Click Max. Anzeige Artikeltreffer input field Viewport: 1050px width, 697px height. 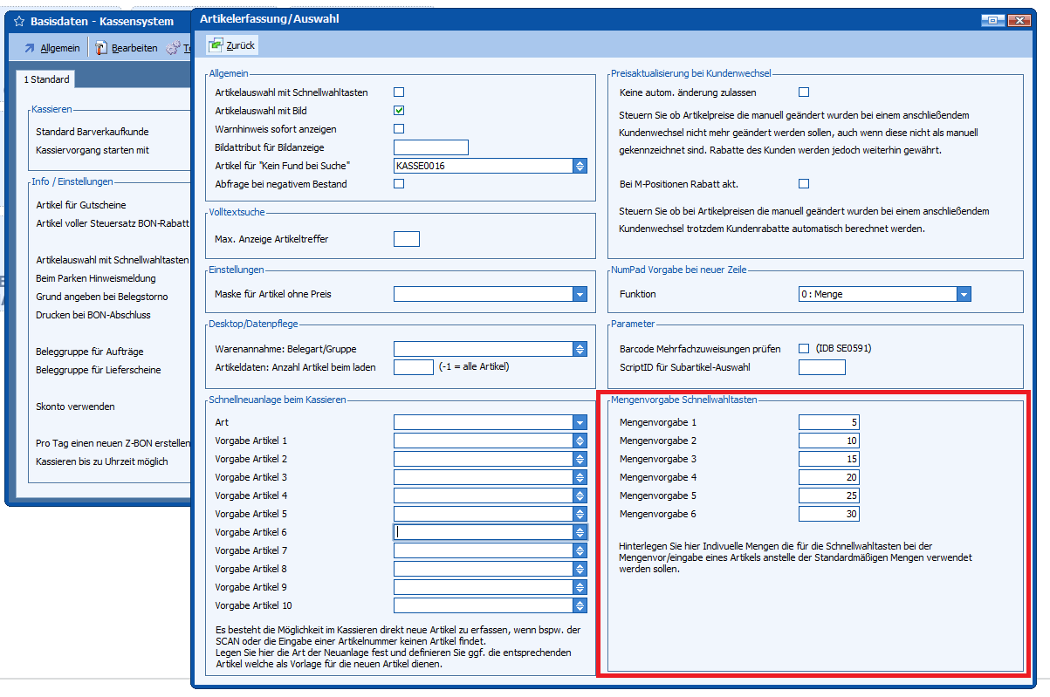[x=407, y=239]
